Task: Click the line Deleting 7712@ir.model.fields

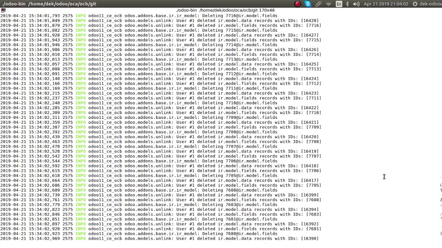Action: tap(240, 74)
